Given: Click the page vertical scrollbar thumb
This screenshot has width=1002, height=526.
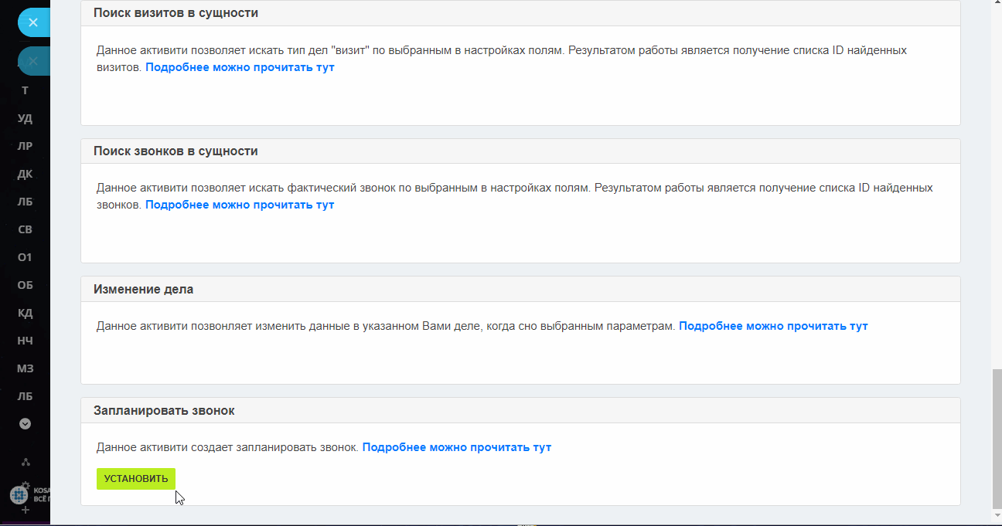Looking at the screenshot, I should tap(996, 439).
